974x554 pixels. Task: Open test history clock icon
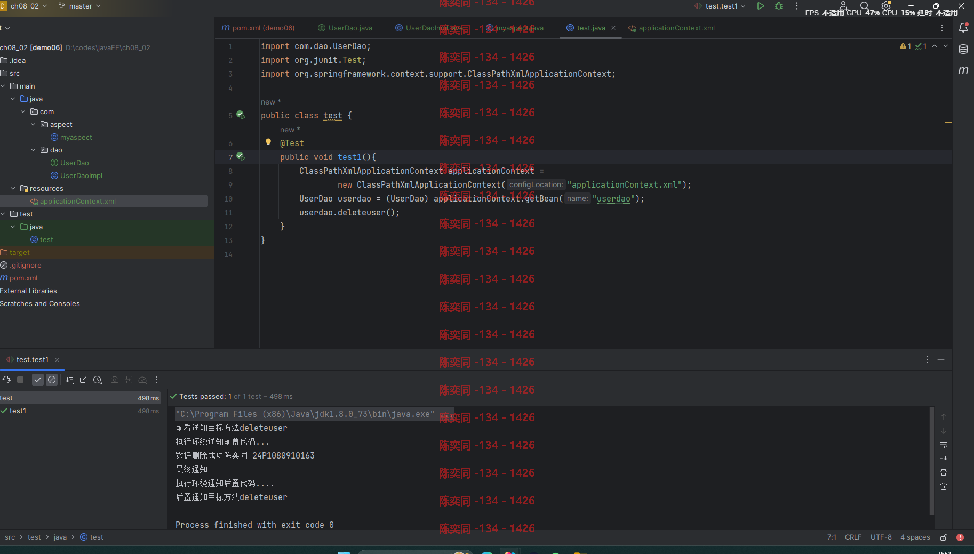pyautogui.click(x=97, y=380)
